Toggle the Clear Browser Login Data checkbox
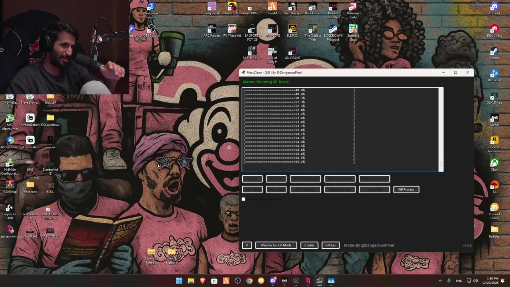The image size is (510, 287). click(x=243, y=199)
